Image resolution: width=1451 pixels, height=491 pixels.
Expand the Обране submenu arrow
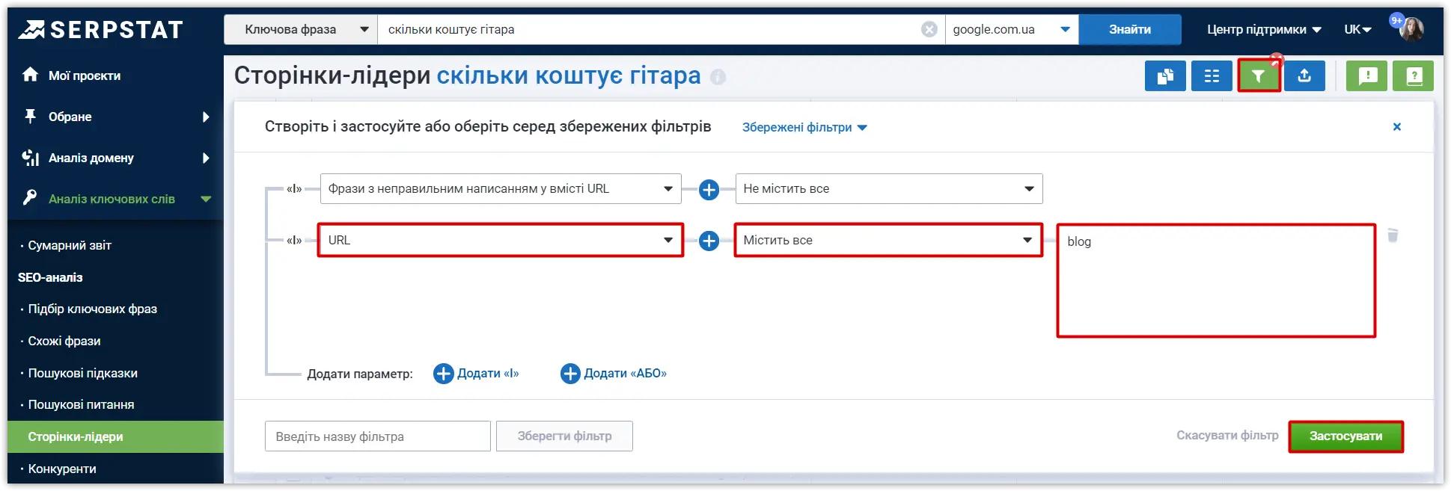point(206,117)
